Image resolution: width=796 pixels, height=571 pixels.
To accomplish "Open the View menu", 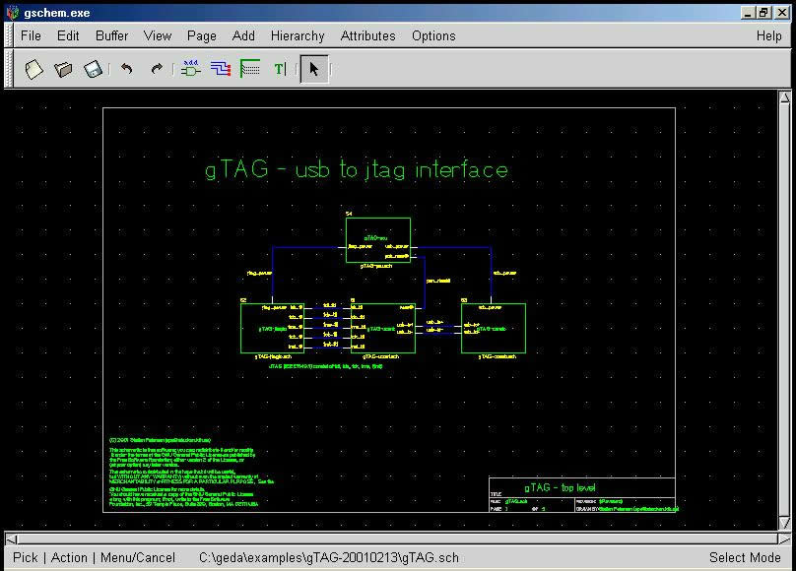I will coord(158,36).
